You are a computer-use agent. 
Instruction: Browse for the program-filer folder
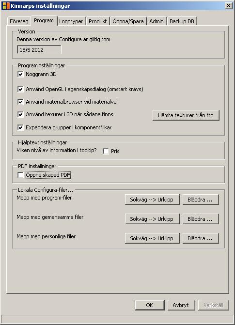coord(201,200)
